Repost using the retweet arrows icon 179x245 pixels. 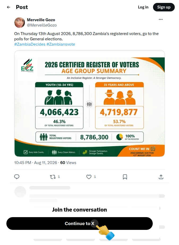pyautogui.click(x=53, y=177)
